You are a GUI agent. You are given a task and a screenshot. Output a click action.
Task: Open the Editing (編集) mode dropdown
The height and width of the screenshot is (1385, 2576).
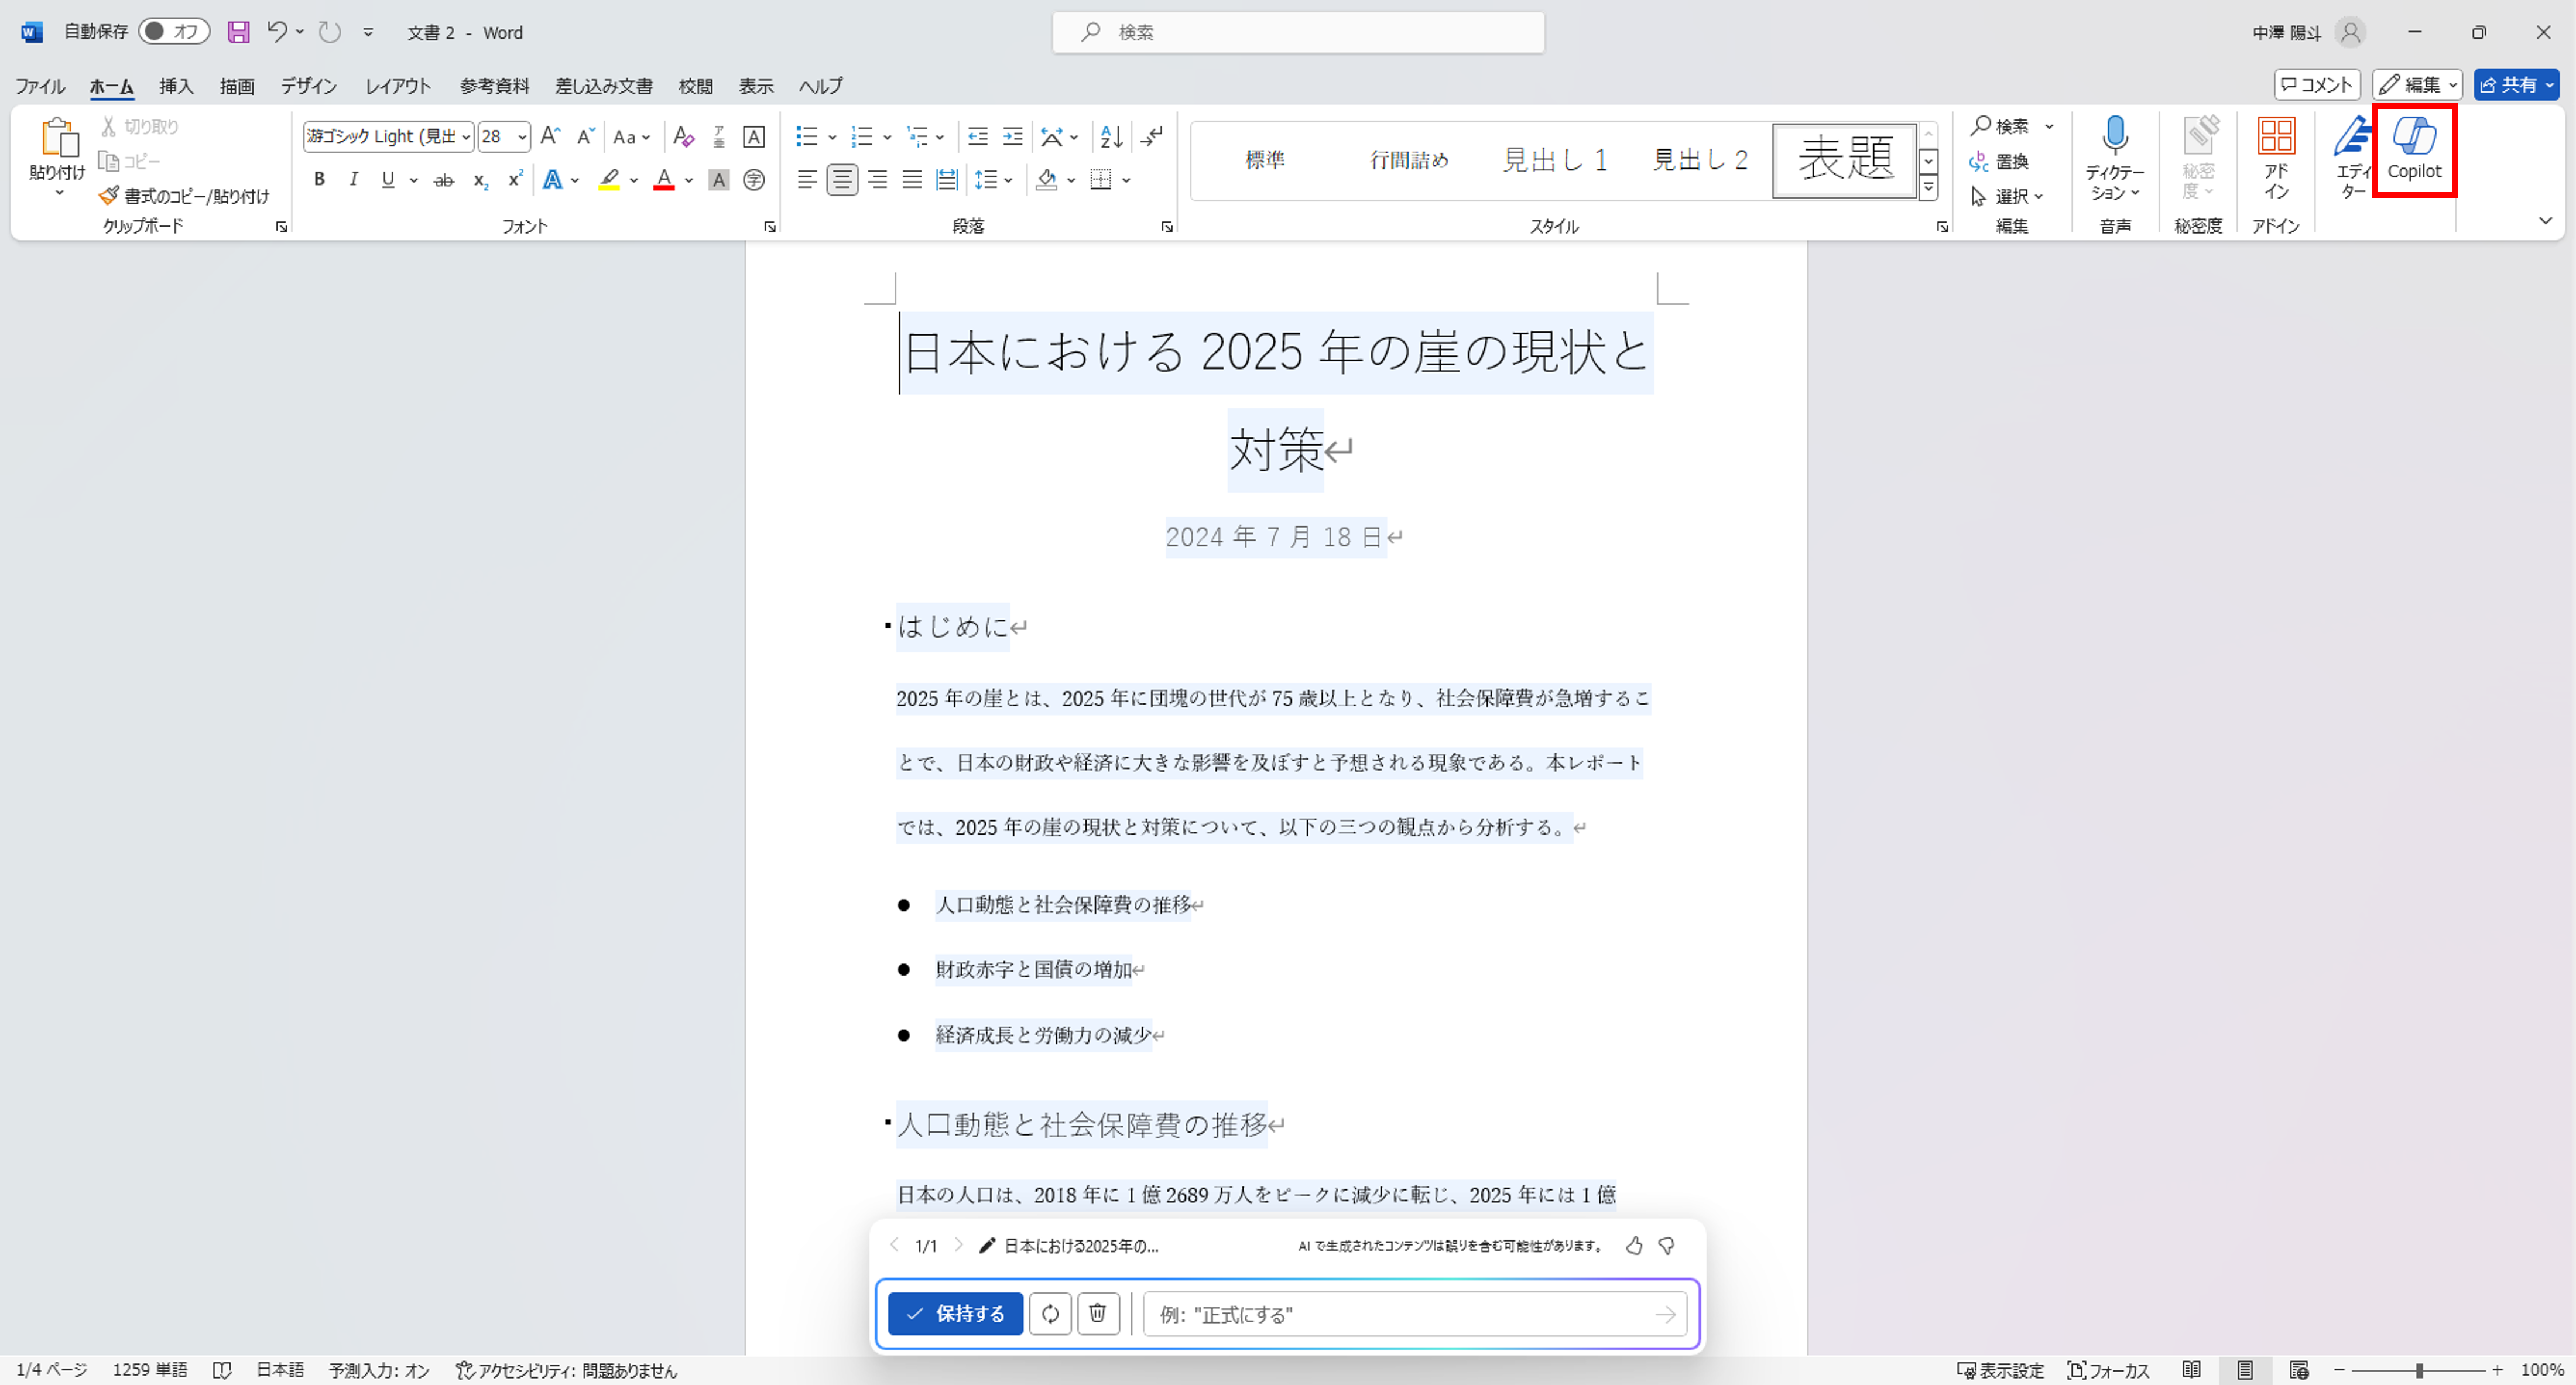pyautogui.click(x=2417, y=85)
